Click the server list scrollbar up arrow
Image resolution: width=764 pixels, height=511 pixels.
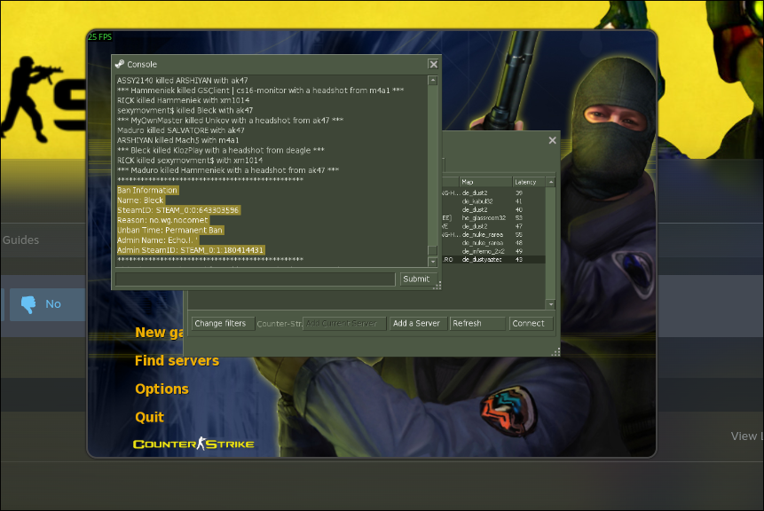click(550, 182)
